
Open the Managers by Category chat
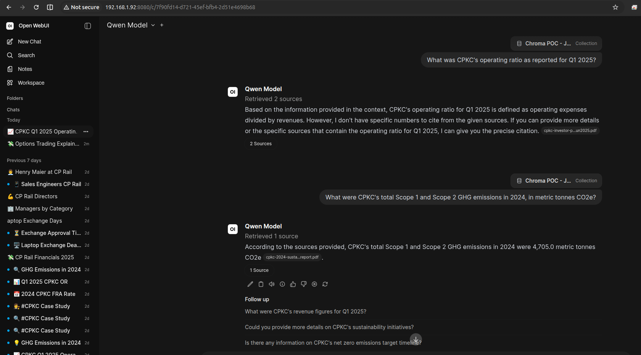tap(48, 209)
